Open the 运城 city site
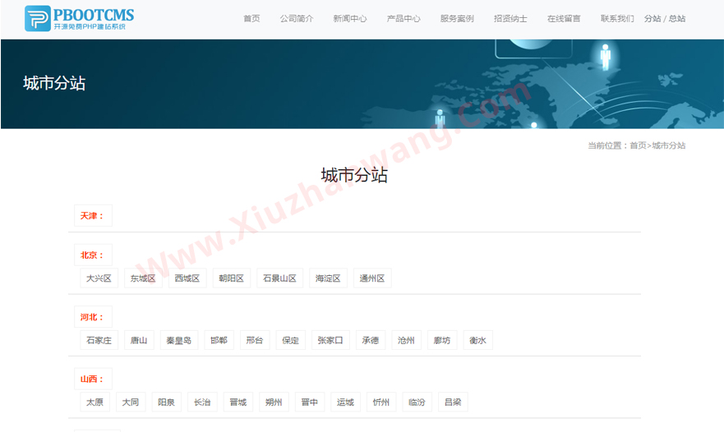This screenshot has width=724, height=432. (345, 402)
